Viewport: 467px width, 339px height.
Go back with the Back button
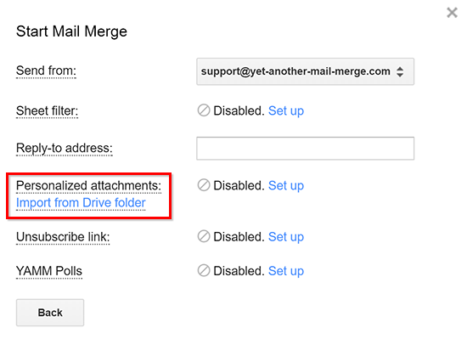point(50,313)
